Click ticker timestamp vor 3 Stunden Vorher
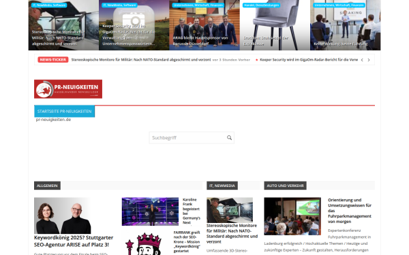The height and width of the screenshot is (255, 409). click(231, 60)
